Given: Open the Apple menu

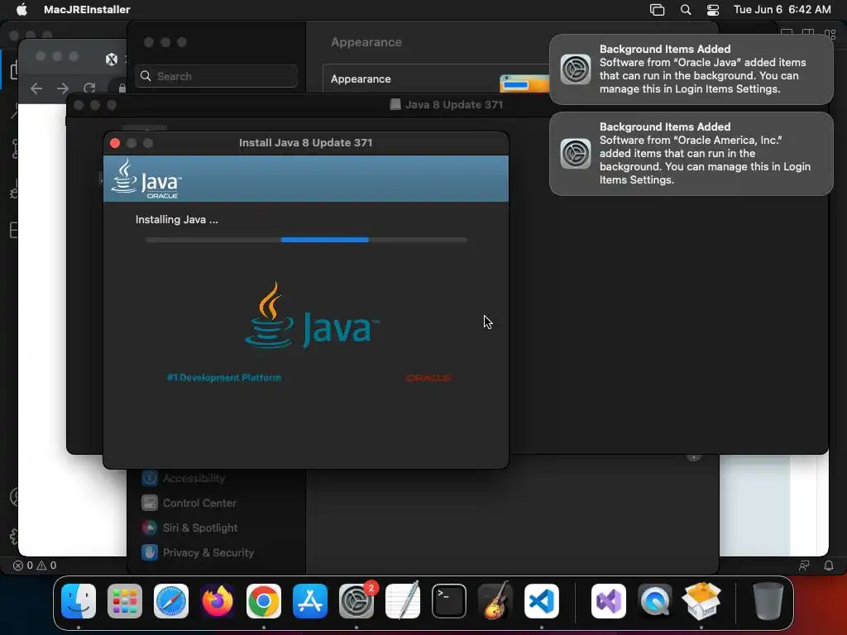Looking at the screenshot, I should 22,9.
